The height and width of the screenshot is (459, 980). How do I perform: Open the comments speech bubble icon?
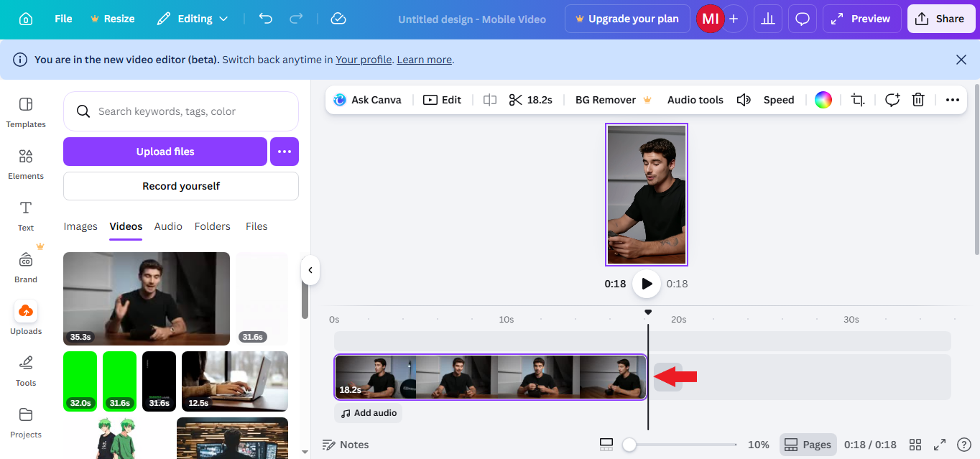point(803,19)
